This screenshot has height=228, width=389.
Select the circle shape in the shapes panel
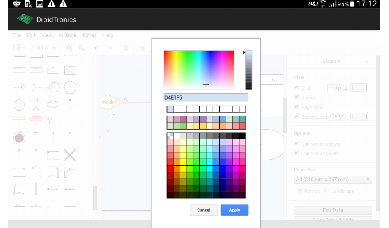70,88
